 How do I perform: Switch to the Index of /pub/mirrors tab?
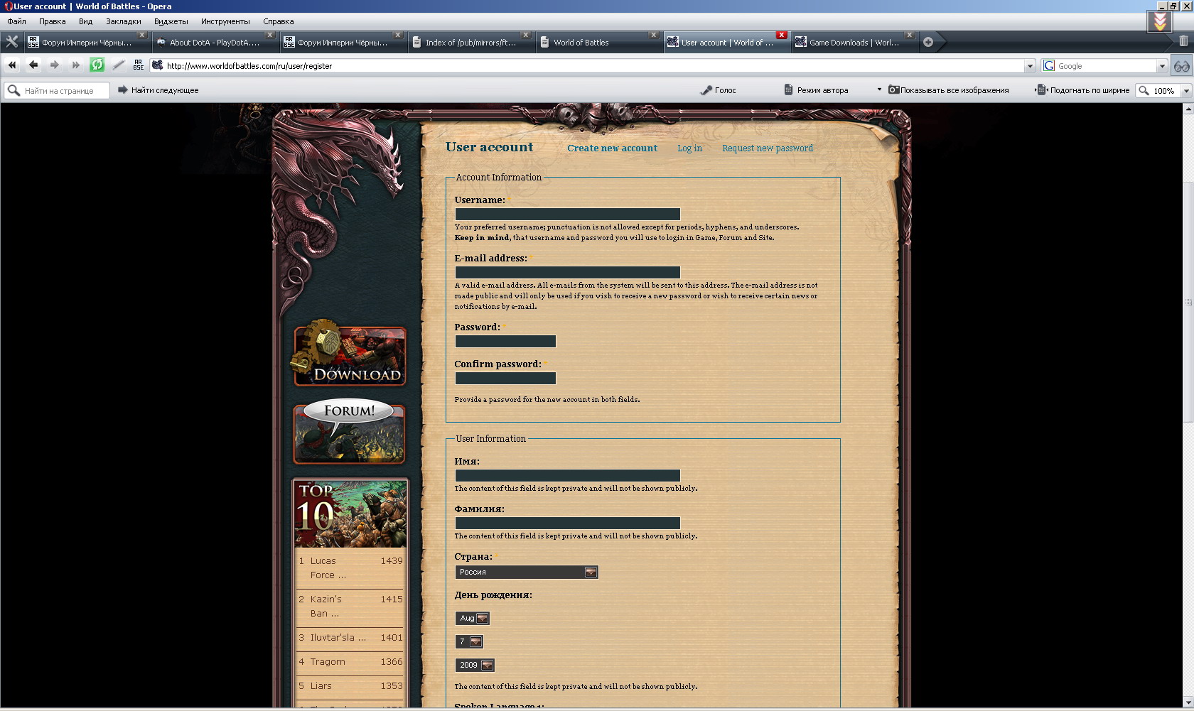click(469, 42)
